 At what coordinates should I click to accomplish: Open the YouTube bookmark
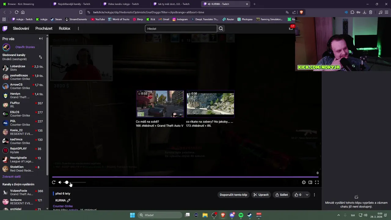pyautogui.click(x=97, y=19)
